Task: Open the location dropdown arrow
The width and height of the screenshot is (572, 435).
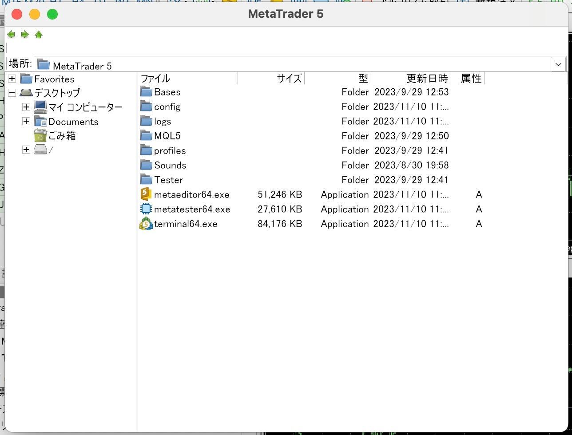Action: [x=558, y=64]
